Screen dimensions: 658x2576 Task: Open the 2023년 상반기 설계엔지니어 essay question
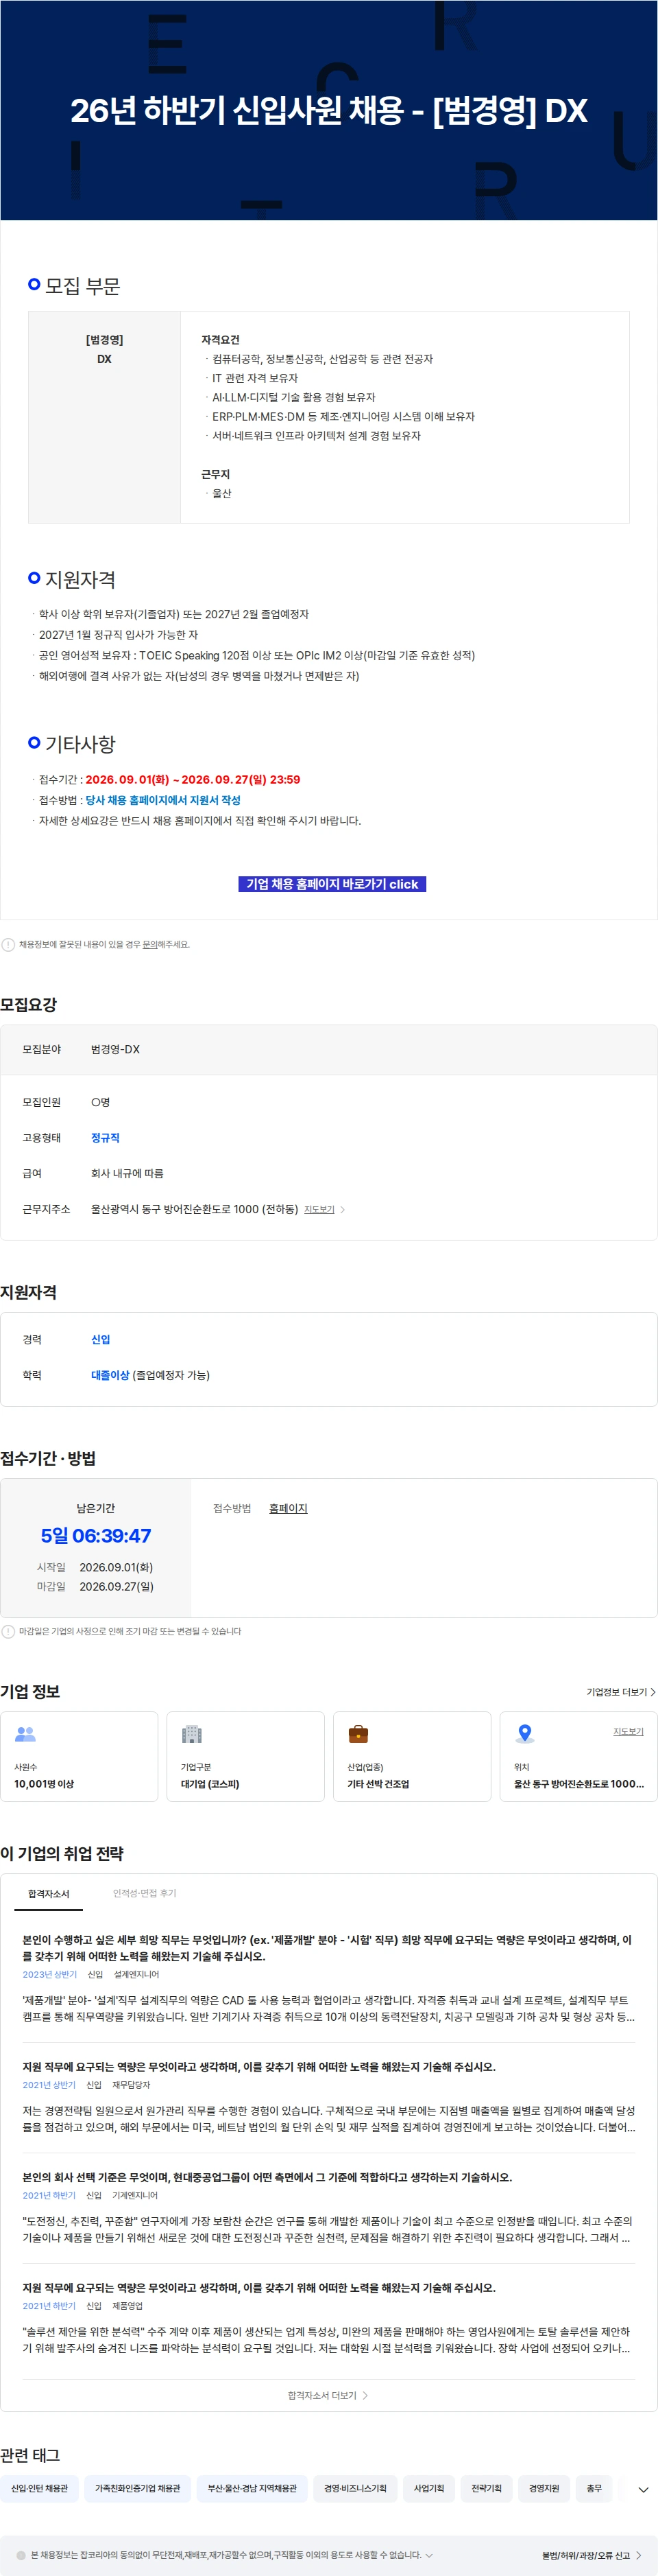pyautogui.click(x=328, y=1947)
